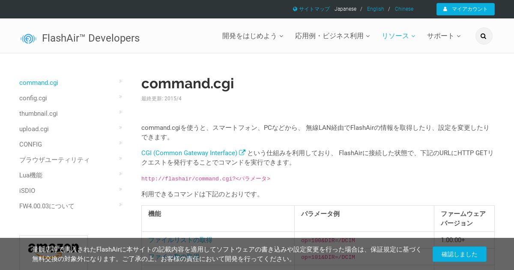Image resolution: width=514 pixels, height=270 pixels.
Task: Click the globe icon beside サイトマップ
Action: tap(295, 9)
